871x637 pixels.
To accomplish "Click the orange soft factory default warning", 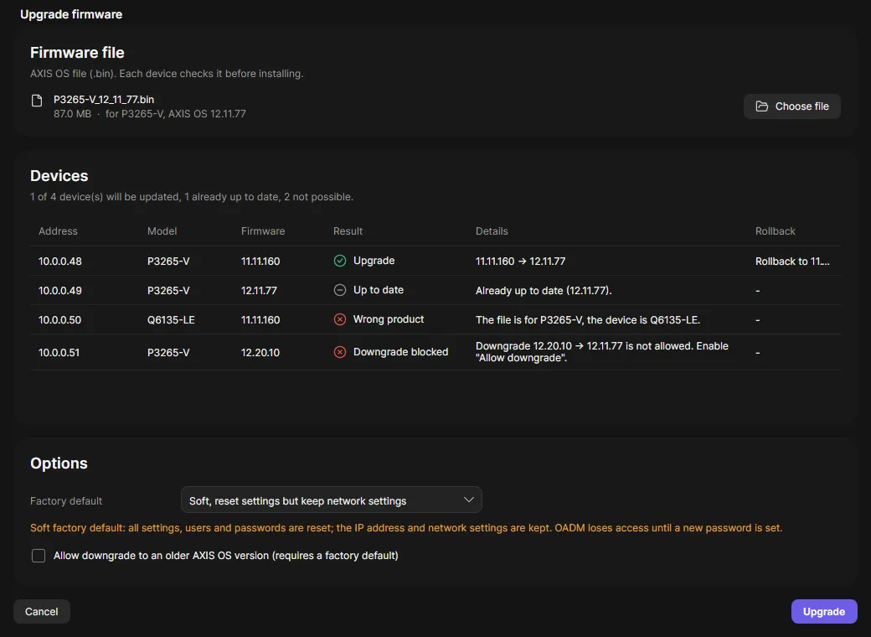I will tap(406, 528).
